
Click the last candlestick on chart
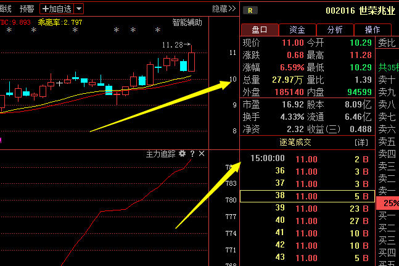191,62
